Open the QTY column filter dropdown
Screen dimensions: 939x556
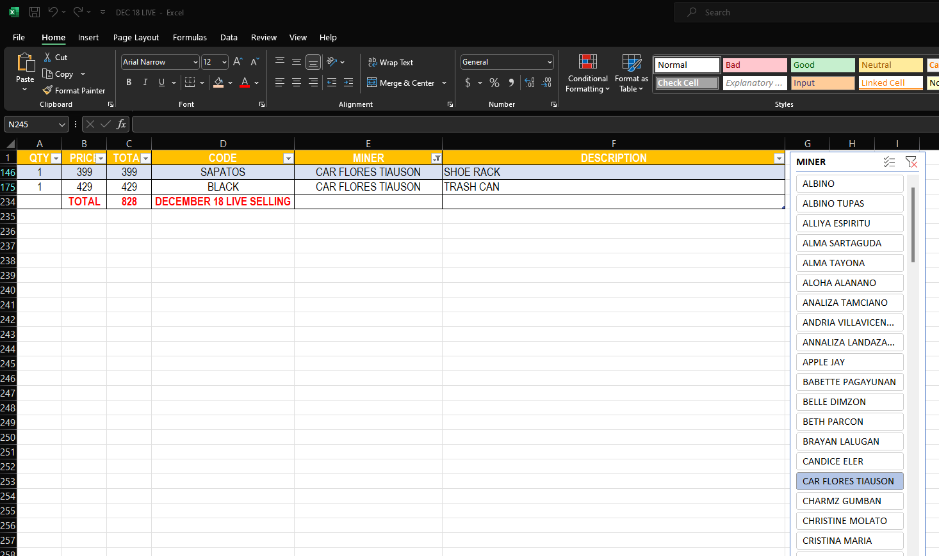[56, 159]
